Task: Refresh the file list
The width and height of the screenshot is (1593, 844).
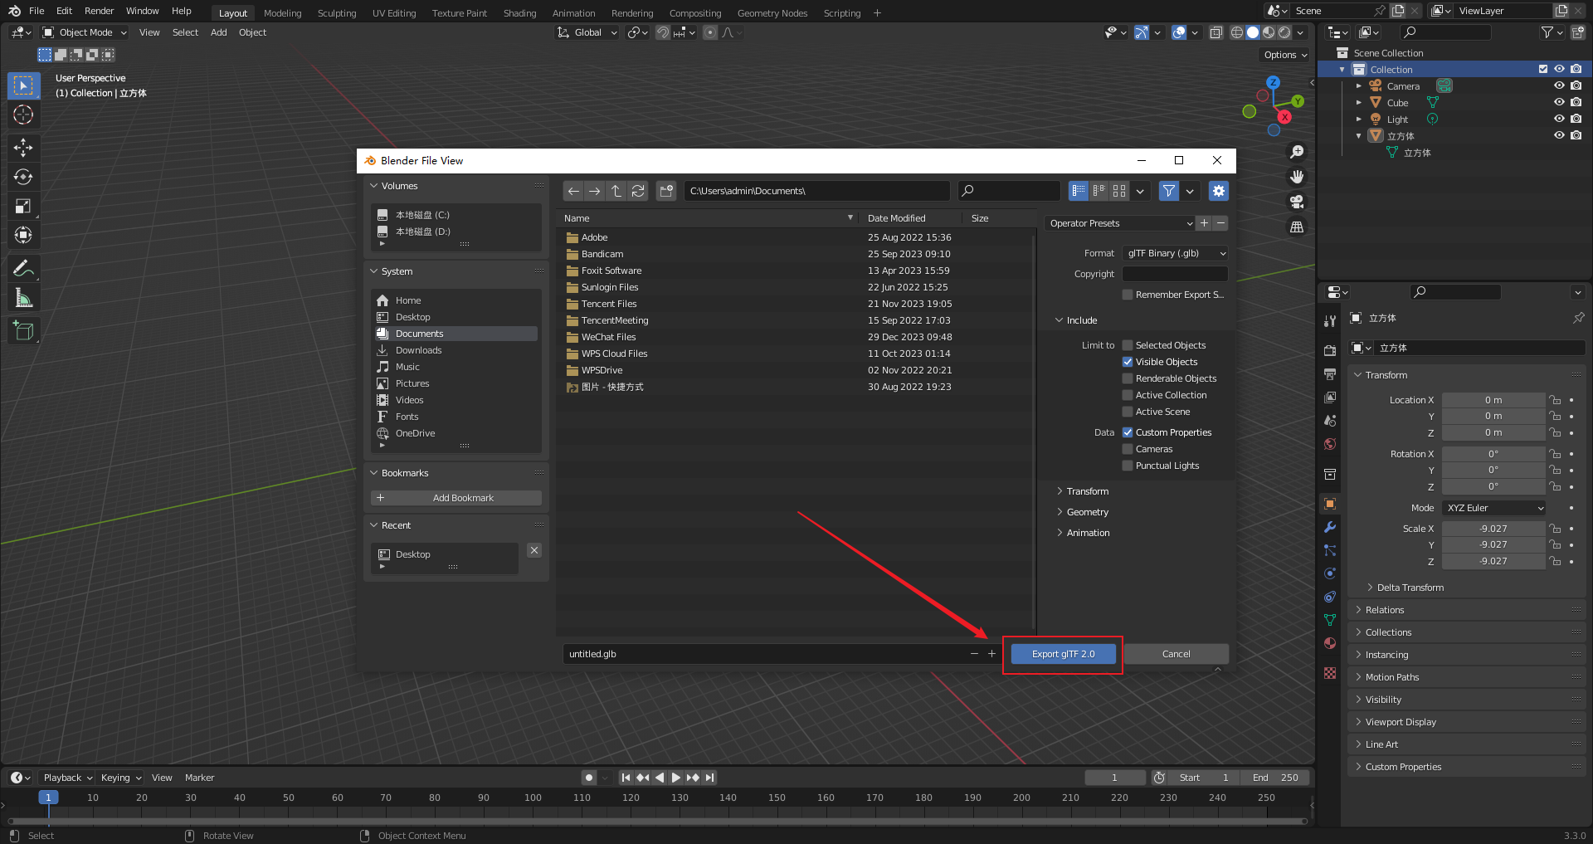Action: click(x=638, y=191)
